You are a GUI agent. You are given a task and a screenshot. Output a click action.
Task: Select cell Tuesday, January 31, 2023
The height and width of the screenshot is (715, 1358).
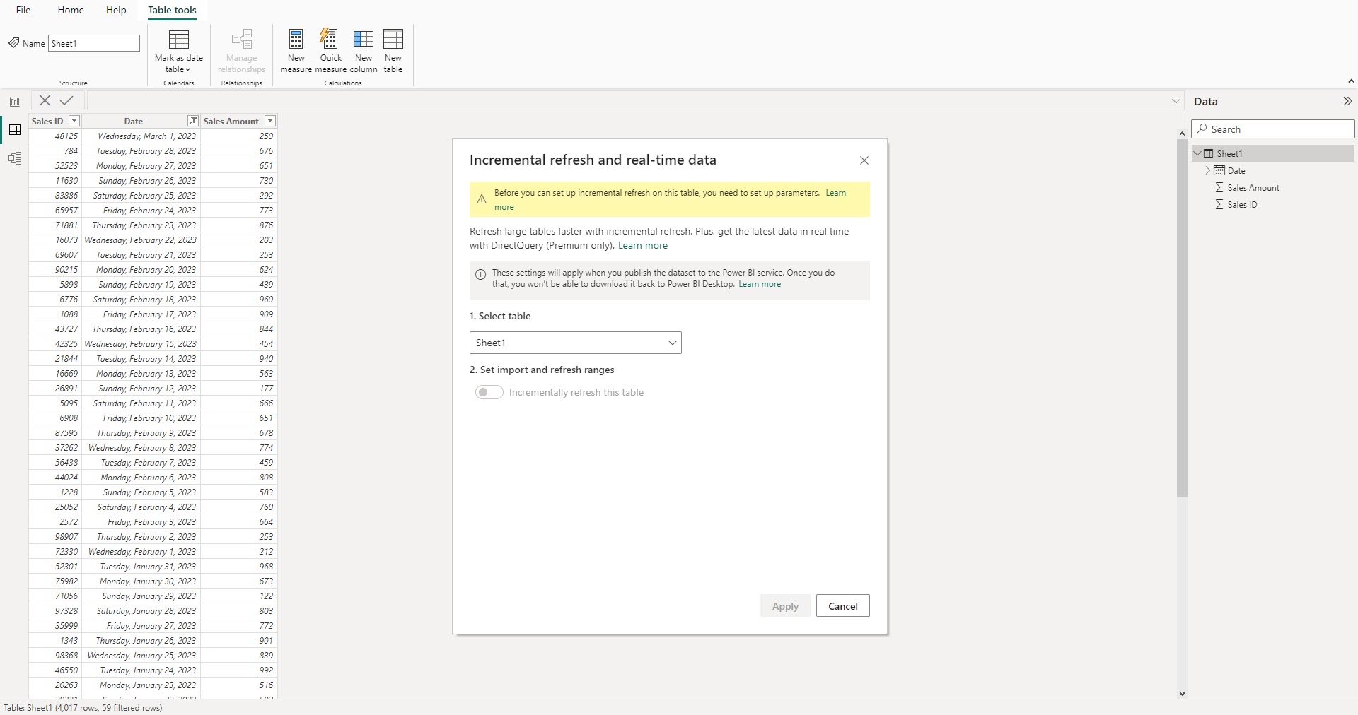pos(141,566)
